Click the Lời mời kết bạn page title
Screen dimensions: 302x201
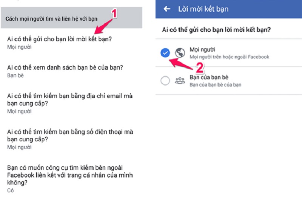pyautogui.click(x=203, y=9)
